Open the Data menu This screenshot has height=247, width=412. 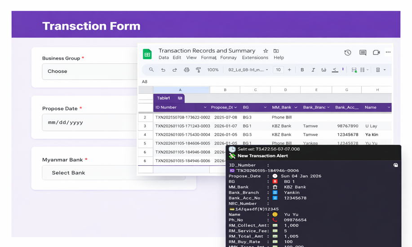(164, 57)
